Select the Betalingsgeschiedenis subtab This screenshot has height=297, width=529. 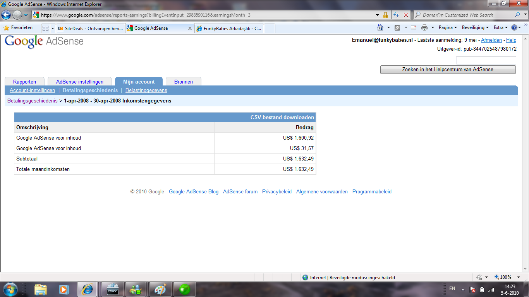coord(90,90)
